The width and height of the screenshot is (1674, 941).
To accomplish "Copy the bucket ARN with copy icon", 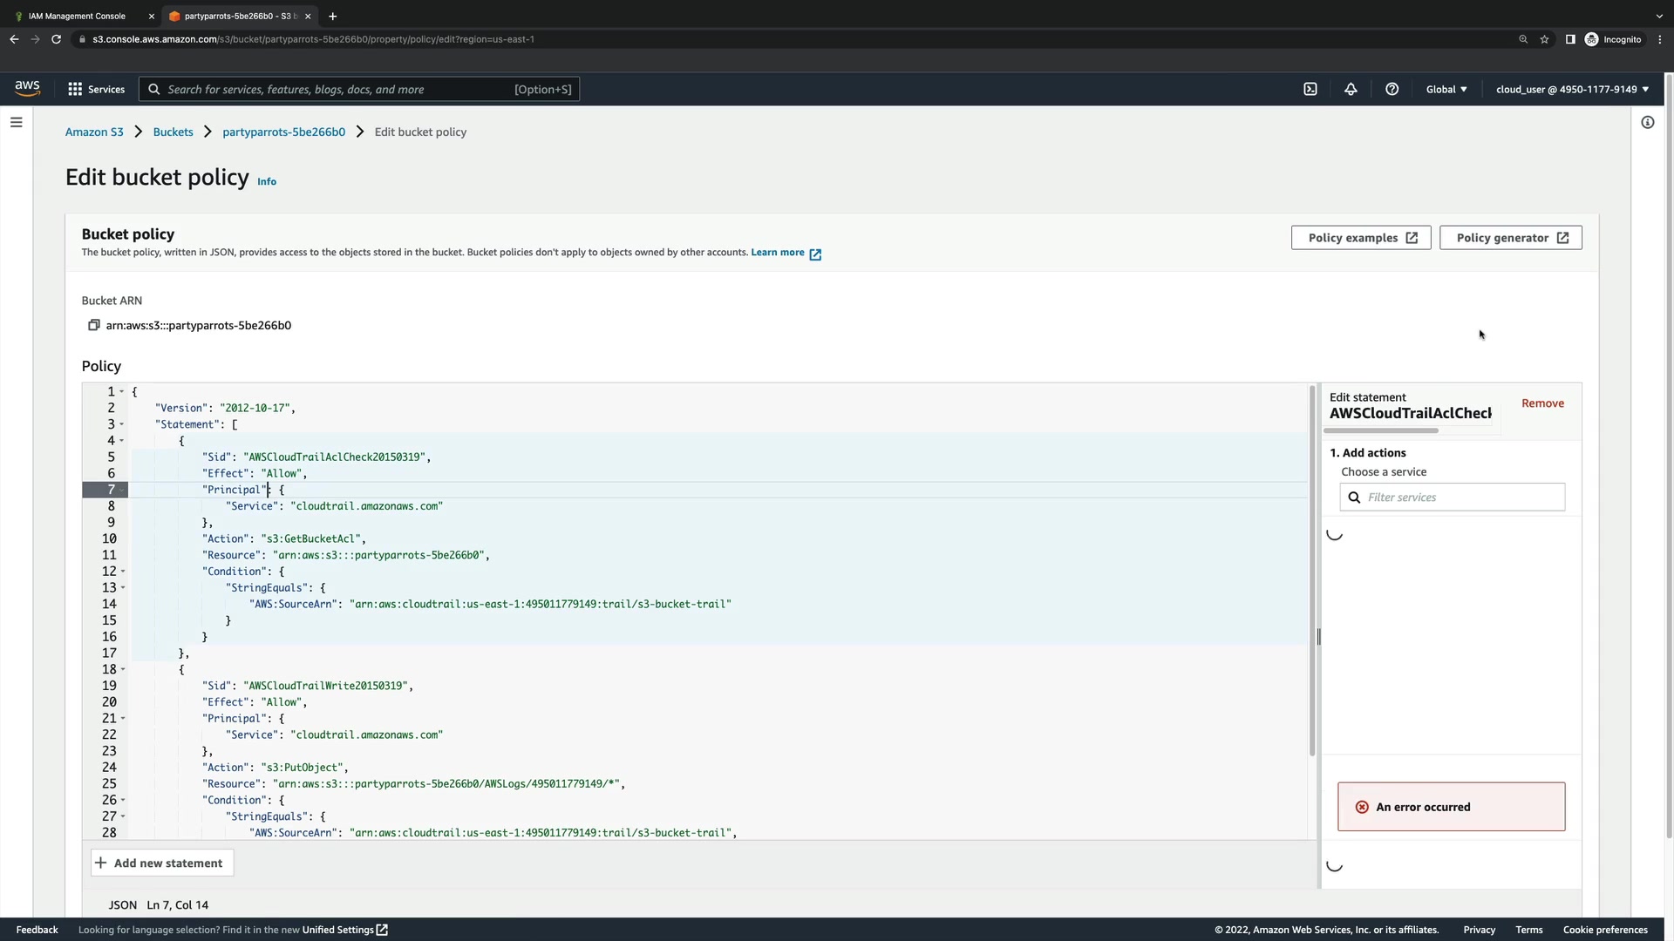I will point(93,325).
